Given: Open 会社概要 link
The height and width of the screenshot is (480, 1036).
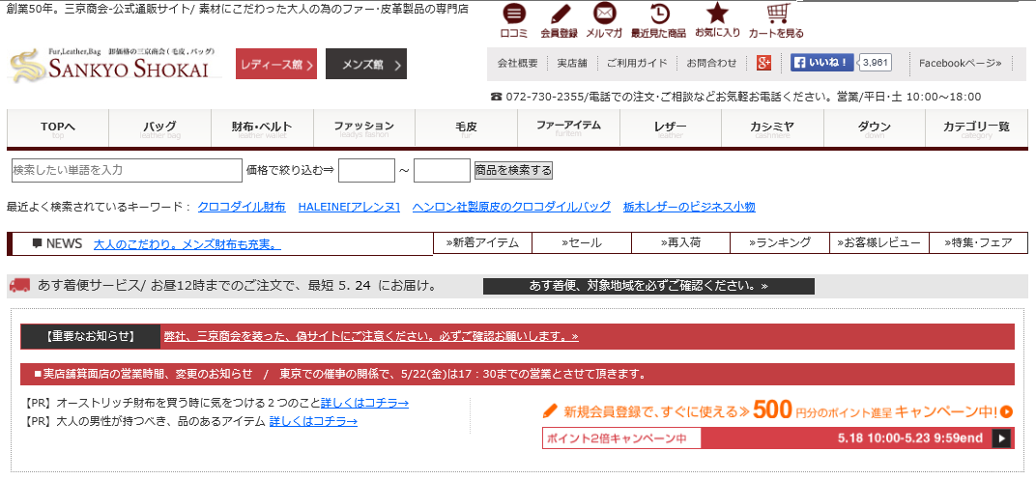Looking at the screenshot, I should [x=517, y=64].
